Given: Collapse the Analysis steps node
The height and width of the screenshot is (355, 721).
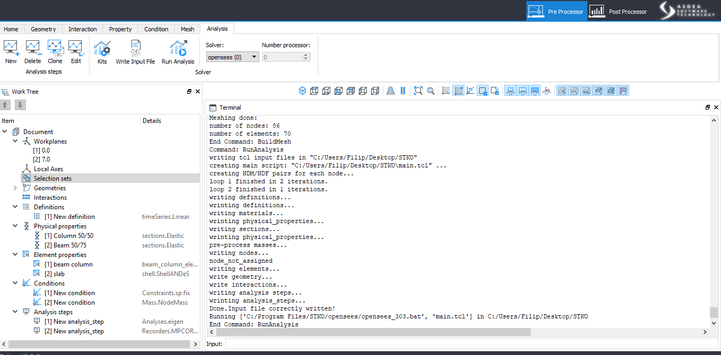Looking at the screenshot, I should point(15,312).
